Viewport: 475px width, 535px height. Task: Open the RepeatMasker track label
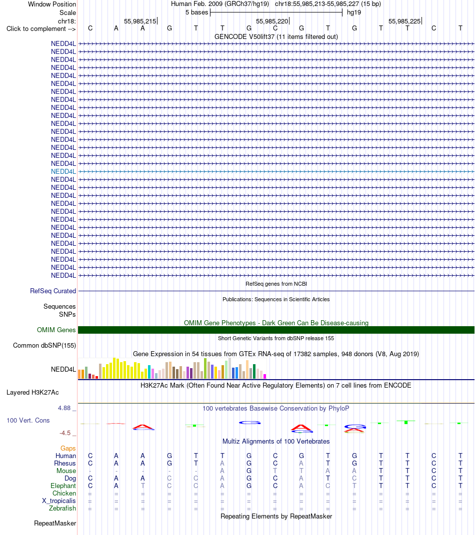[x=55, y=524]
